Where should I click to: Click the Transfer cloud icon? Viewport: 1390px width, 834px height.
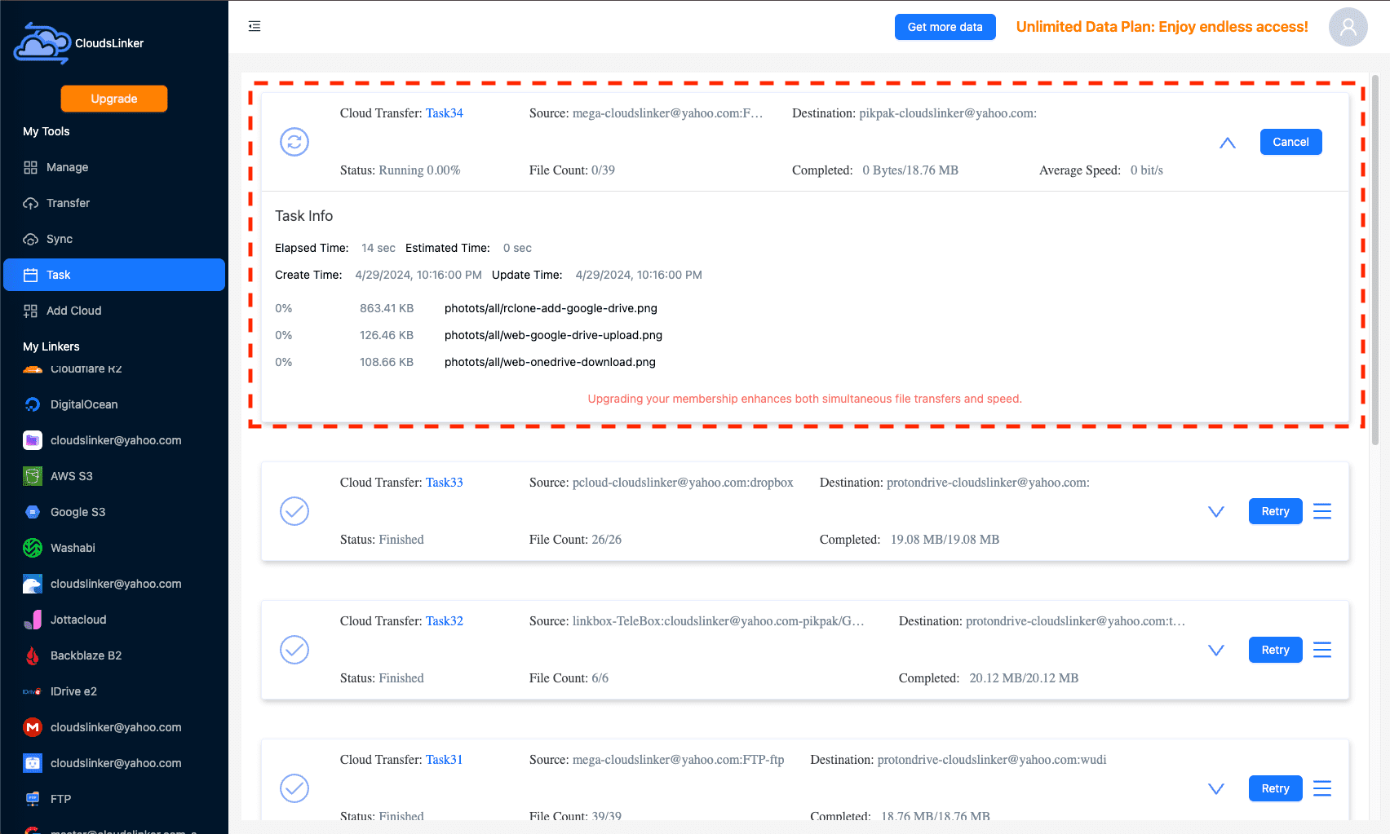tap(31, 203)
